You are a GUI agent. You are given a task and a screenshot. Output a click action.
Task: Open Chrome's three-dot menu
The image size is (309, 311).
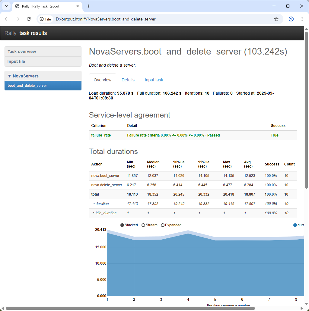(x=302, y=19)
